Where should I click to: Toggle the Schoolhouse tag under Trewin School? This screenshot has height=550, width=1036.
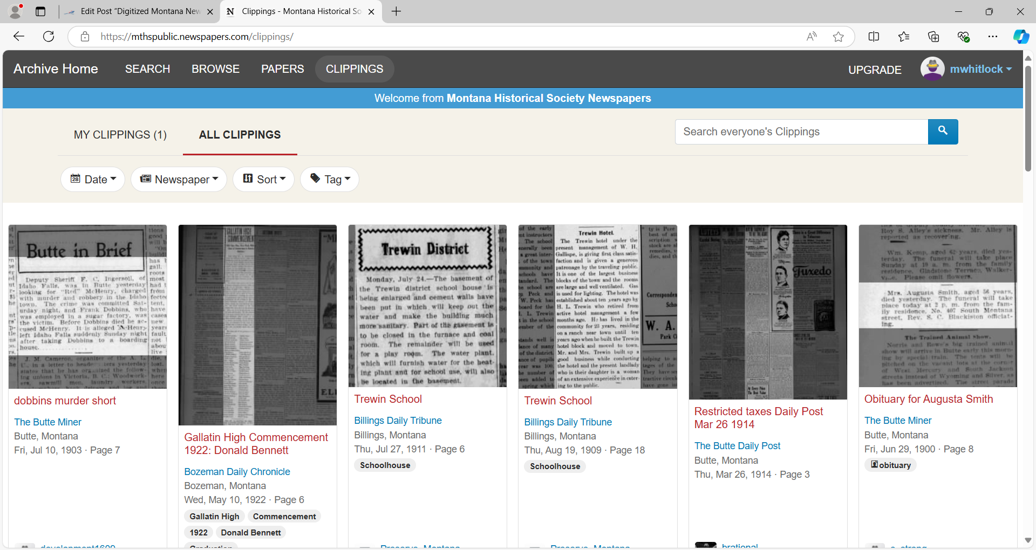click(x=384, y=465)
